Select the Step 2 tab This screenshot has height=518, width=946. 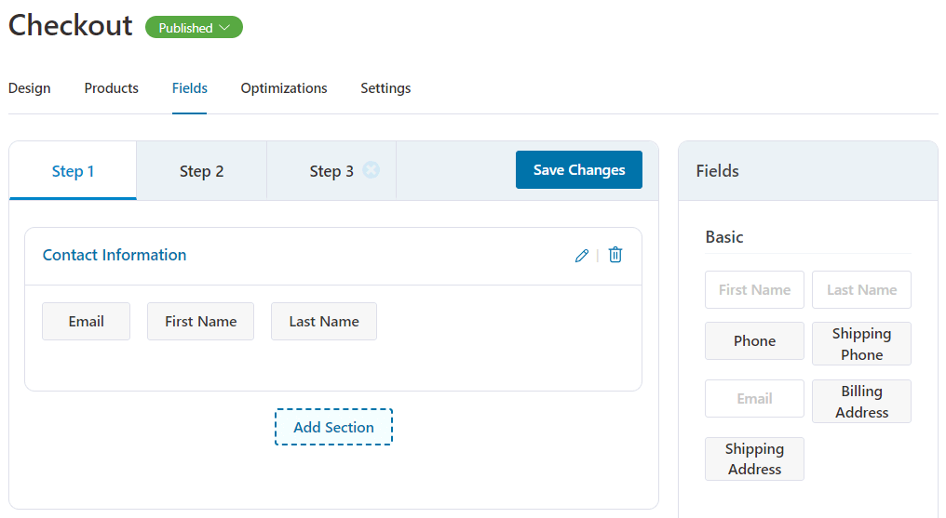201,171
